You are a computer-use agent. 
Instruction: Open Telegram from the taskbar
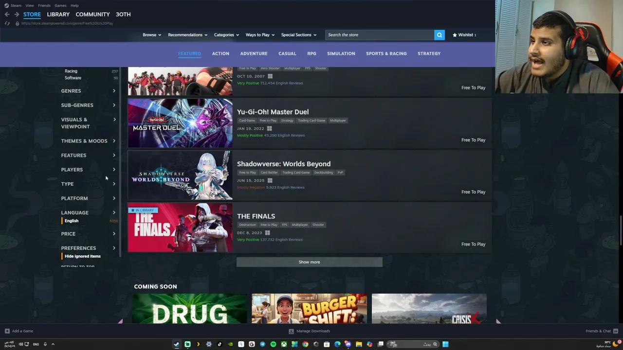coord(262,344)
